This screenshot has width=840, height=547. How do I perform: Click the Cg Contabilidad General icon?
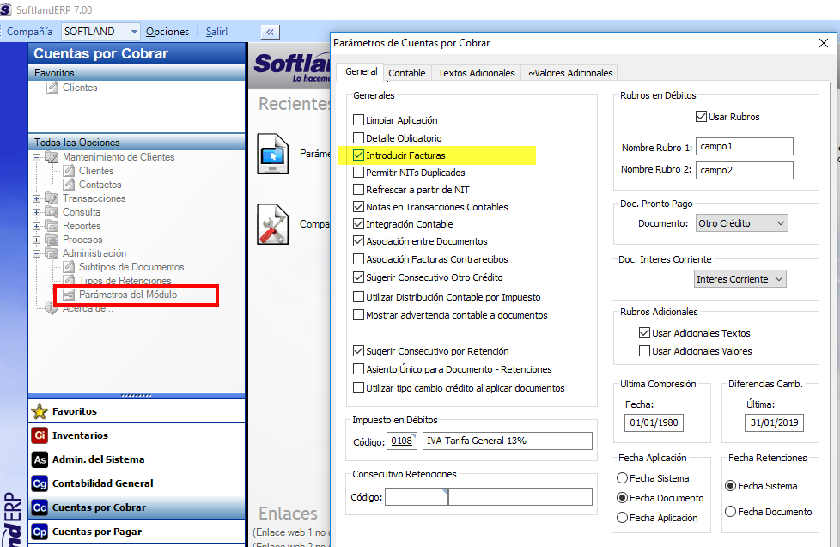point(40,483)
